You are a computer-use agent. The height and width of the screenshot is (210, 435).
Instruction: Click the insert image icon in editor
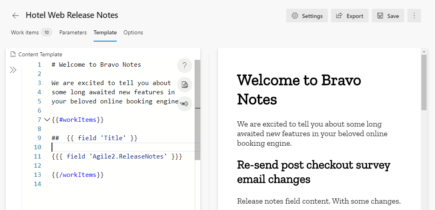[184, 85]
